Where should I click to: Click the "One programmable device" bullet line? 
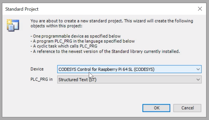tap(76, 36)
